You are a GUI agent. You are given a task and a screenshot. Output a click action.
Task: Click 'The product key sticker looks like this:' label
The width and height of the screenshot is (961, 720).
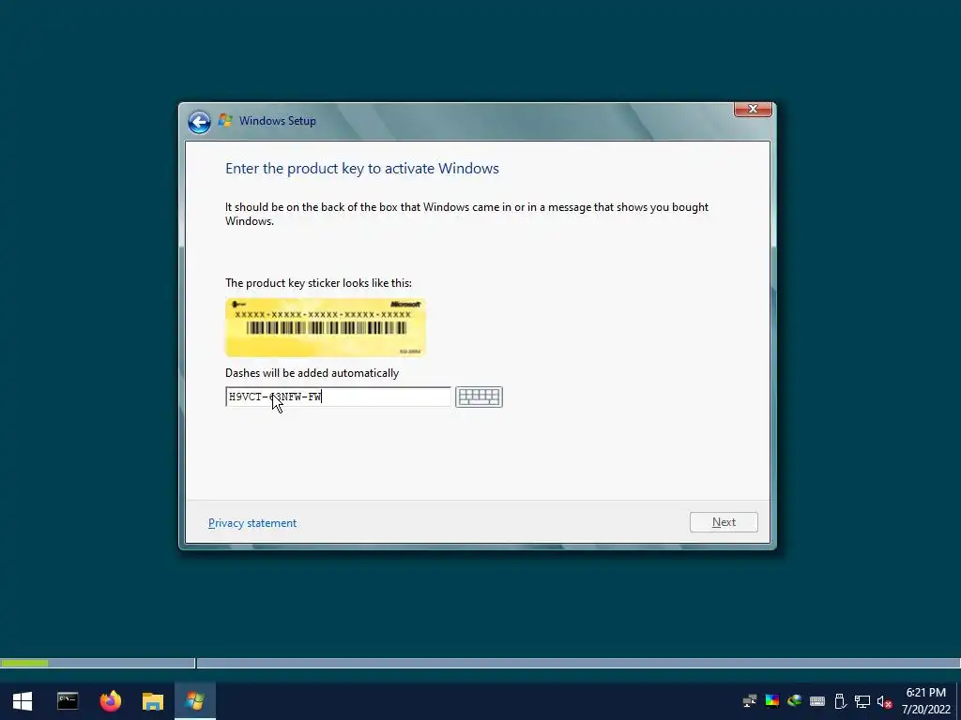318,283
